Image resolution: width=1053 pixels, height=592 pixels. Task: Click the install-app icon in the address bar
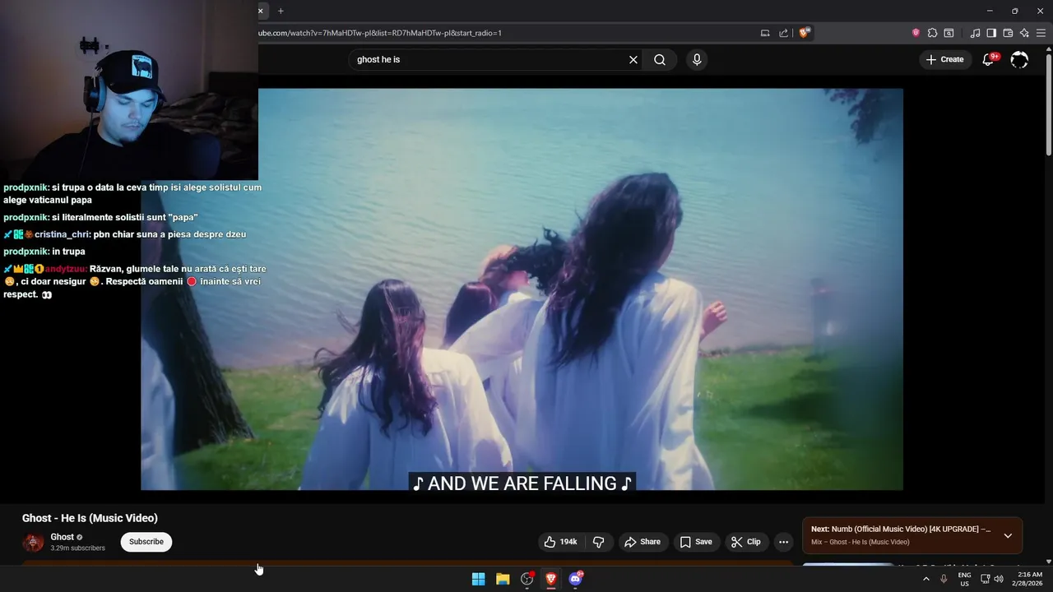point(765,33)
